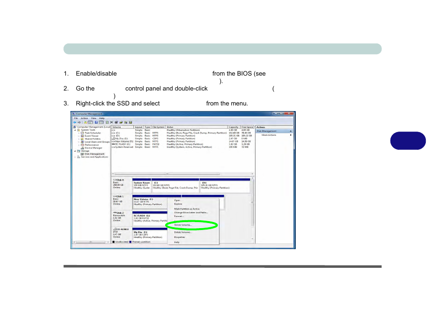Sort by the Layout column header
This screenshot has width=445, height=314.
(139, 127)
